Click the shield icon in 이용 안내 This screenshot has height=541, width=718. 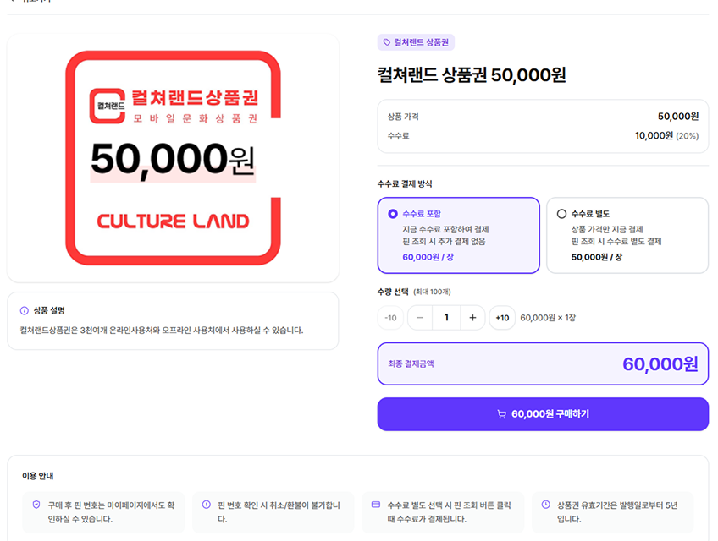pos(36,505)
